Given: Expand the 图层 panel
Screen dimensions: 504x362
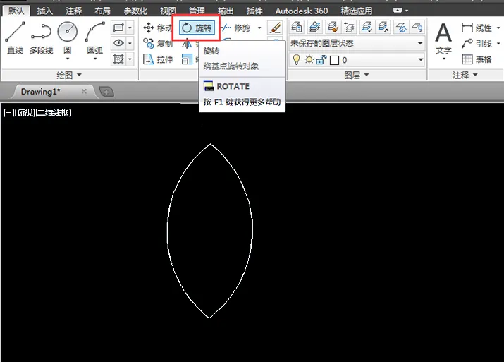Looking at the screenshot, I should (x=357, y=76).
